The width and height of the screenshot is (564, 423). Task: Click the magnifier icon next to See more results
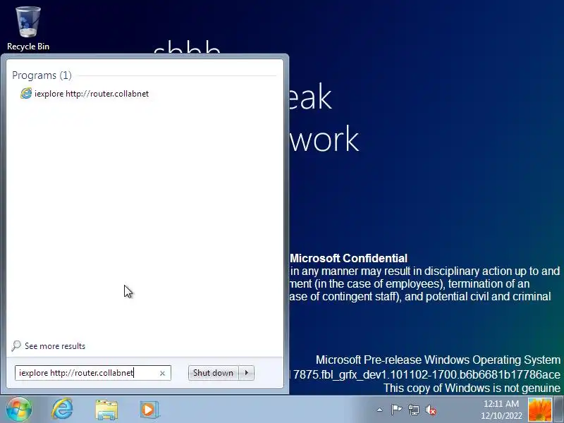coord(16,345)
